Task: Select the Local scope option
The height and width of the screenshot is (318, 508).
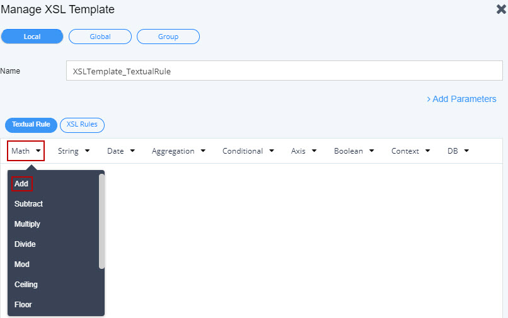Action: pyautogui.click(x=32, y=37)
